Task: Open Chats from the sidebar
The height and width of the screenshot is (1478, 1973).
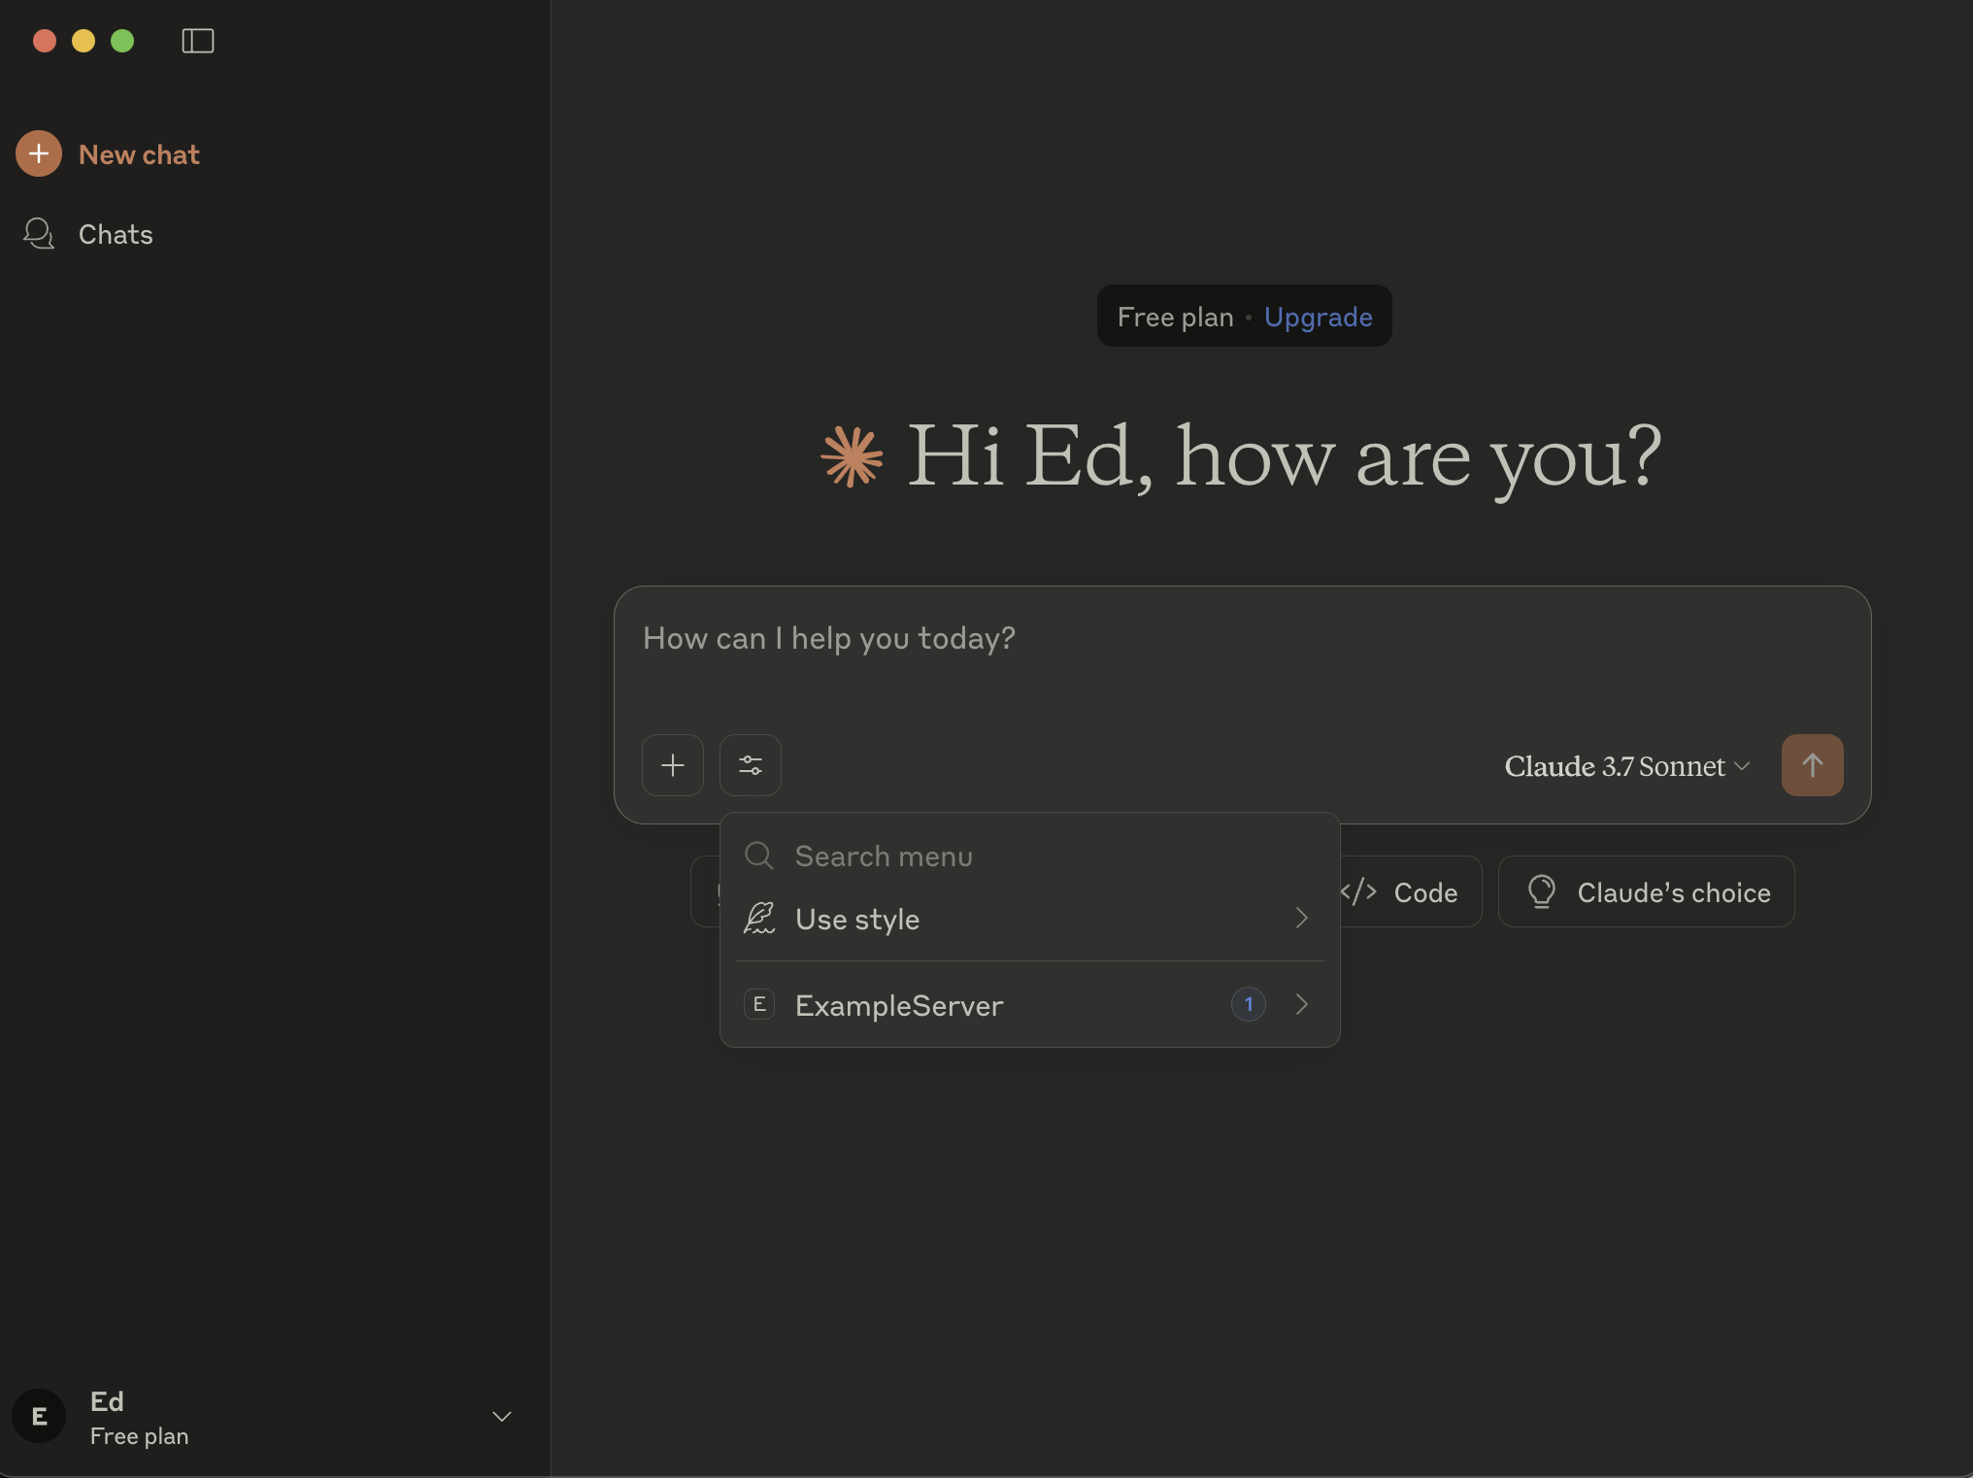Action: click(115, 234)
